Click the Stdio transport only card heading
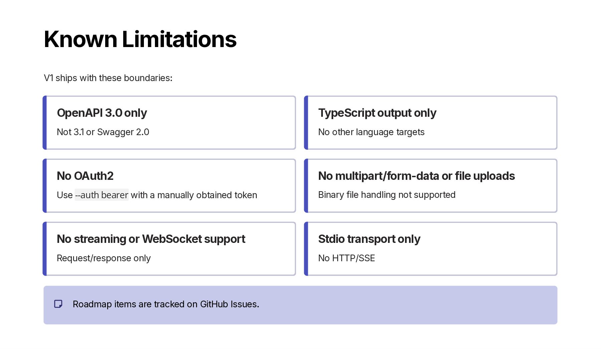 click(x=369, y=239)
